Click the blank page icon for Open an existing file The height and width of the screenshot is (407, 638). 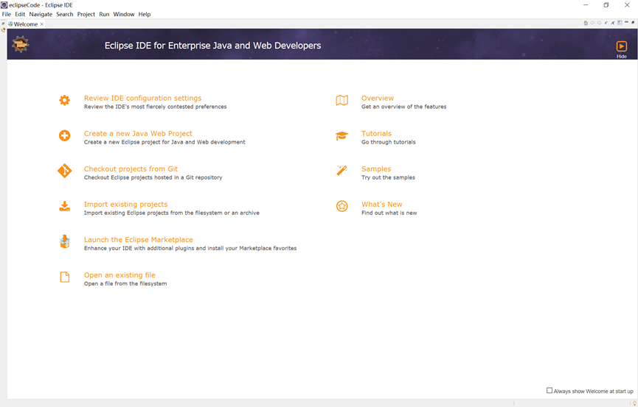click(x=65, y=277)
